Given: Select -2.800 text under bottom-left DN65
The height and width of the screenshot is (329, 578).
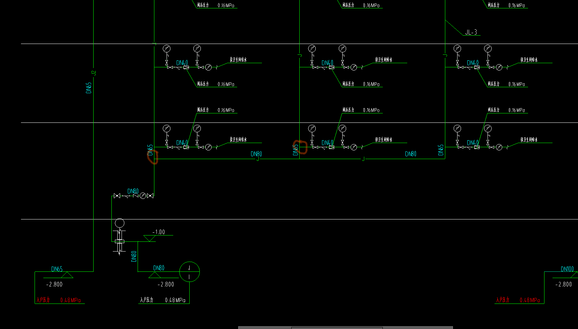Looking at the screenshot, I should pos(54,284).
